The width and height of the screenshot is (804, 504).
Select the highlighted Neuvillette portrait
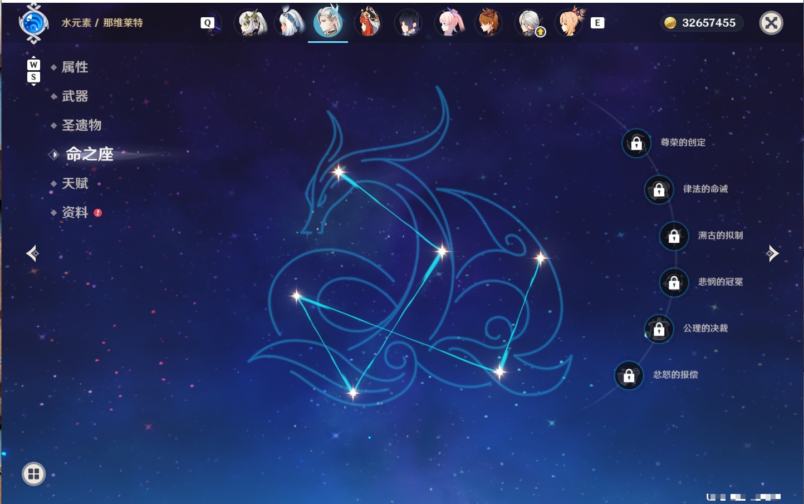point(328,22)
